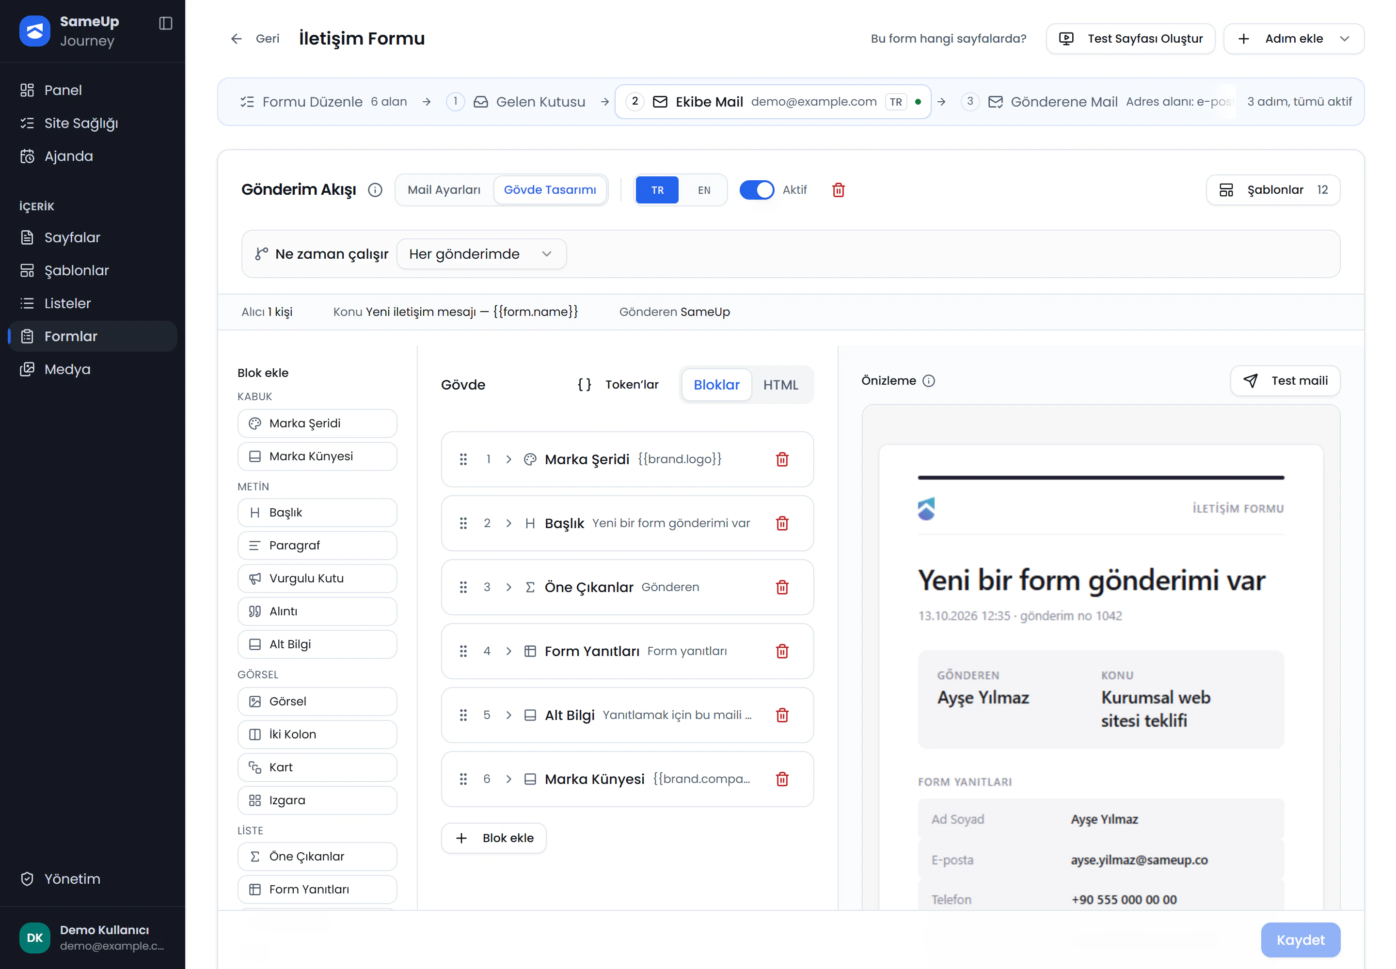Toggle the Aktif switch off

coord(756,190)
